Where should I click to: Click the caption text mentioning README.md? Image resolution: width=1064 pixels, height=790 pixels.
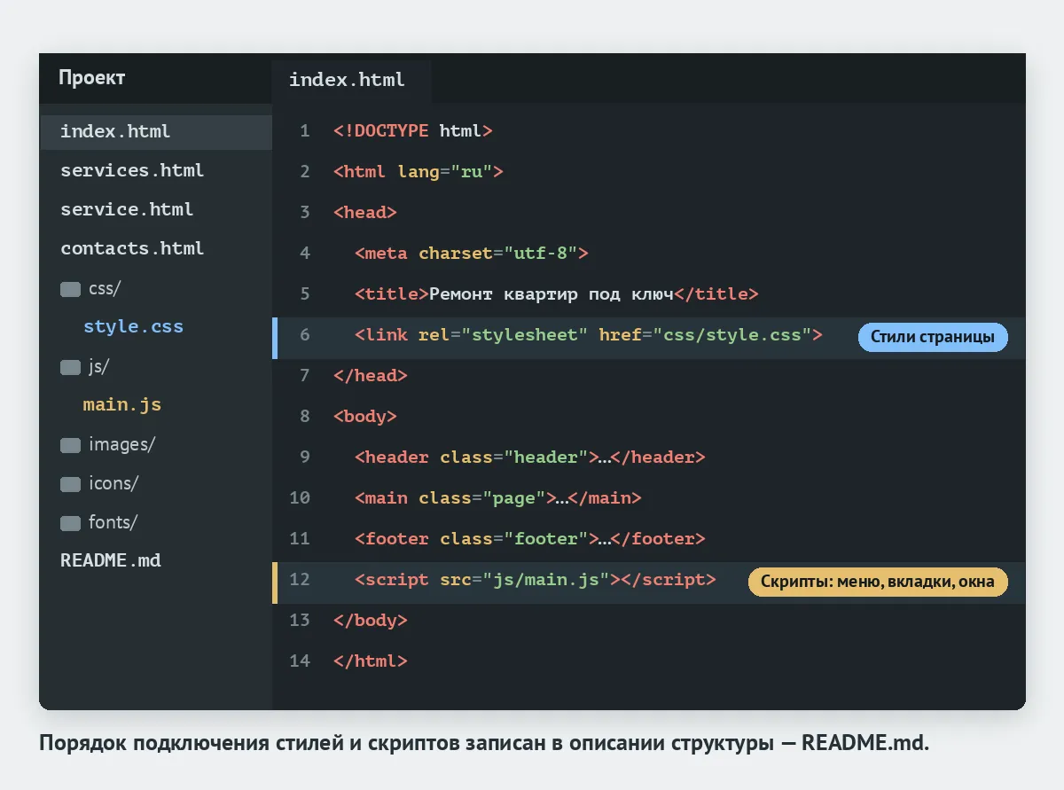click(x=484, y=743)
